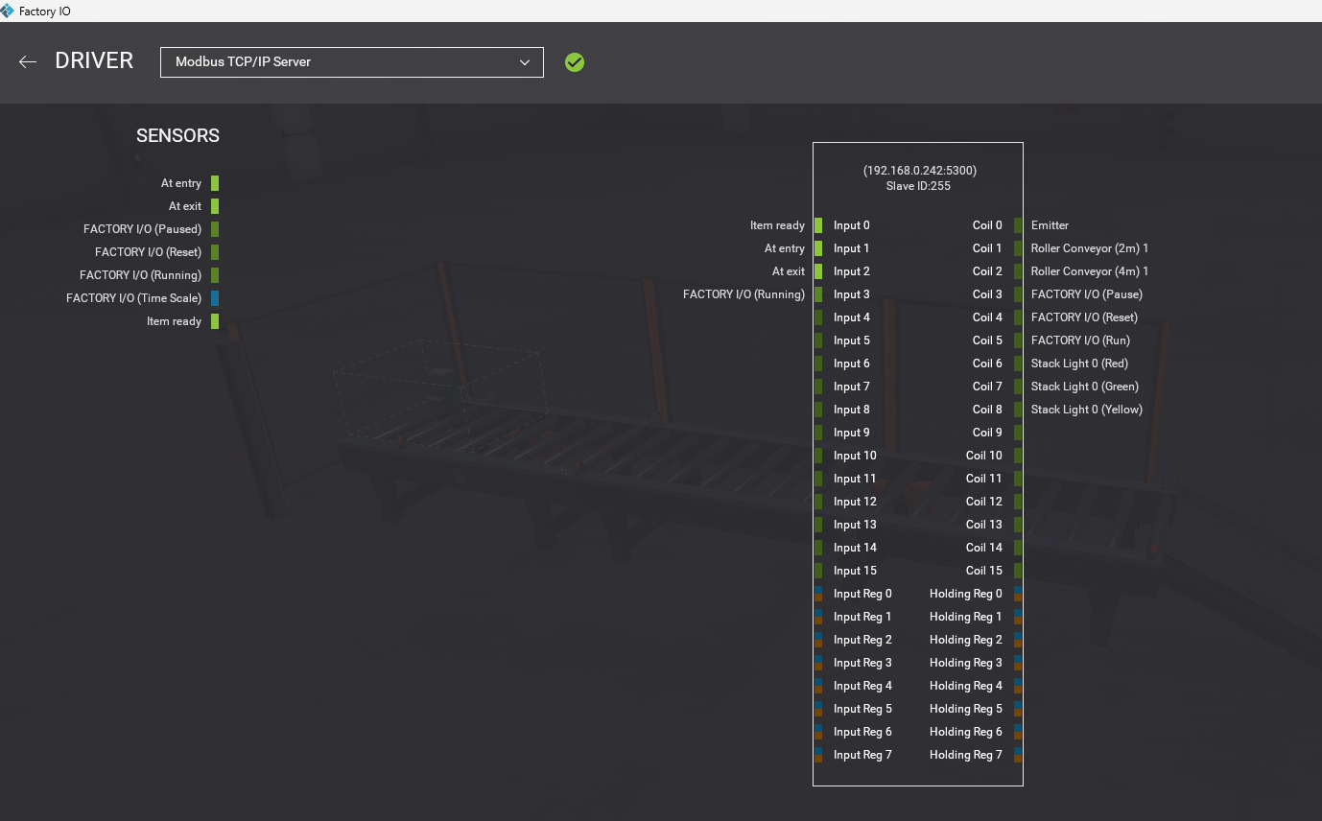Image resolution: width=1322 pixels, height=821 pixels.
Task: Click empty Coil 15 slot
Action: 984,571
